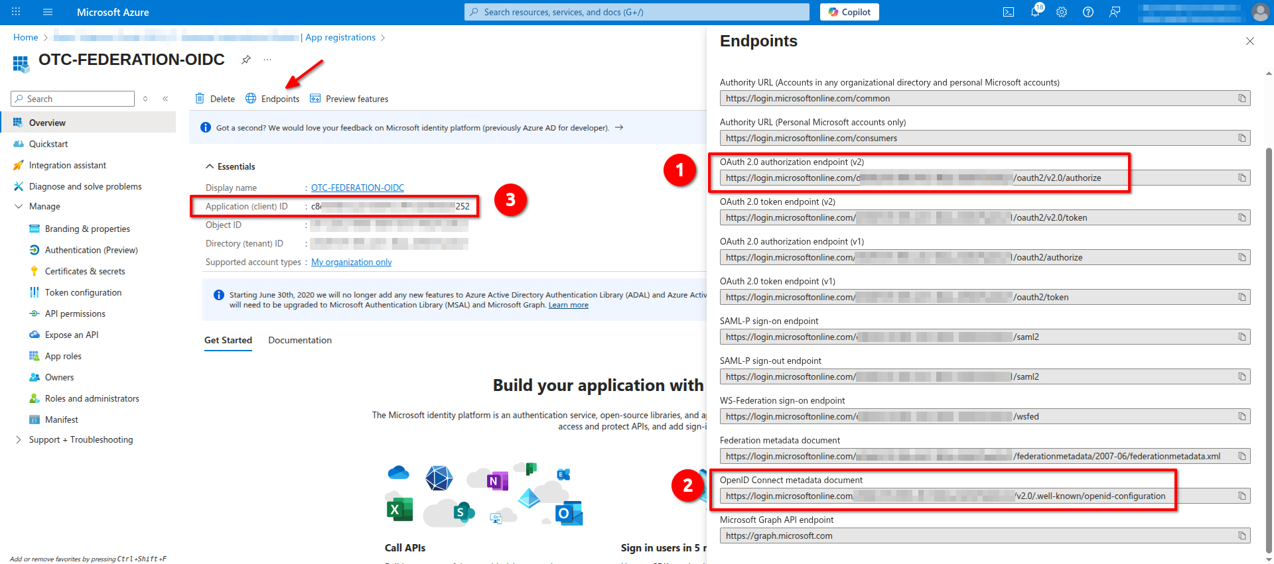Copy the Microsoft Graph API endpoint
Screen dimensions: 1274x564
[x=1241, y=536]
